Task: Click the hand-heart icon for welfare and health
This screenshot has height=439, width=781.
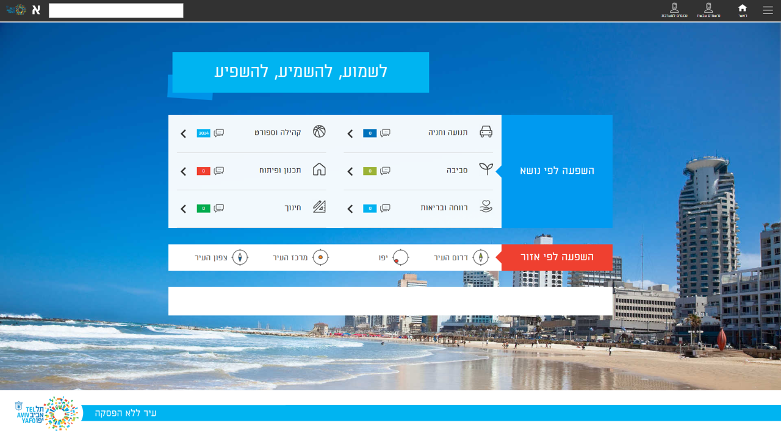Action: 486,207
